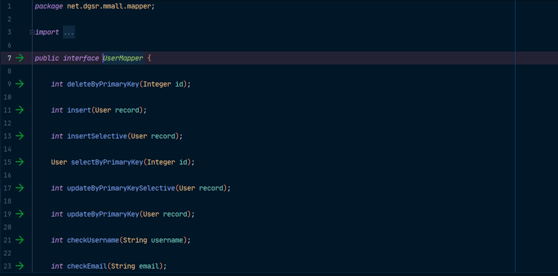The height and width of the screenshot is (276, 558).
Task: Click the green arrow next to selectByPrimaryKey
Action: 19,162
